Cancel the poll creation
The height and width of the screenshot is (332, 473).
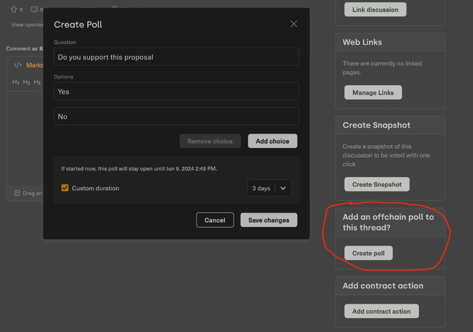tap(215, 220)
